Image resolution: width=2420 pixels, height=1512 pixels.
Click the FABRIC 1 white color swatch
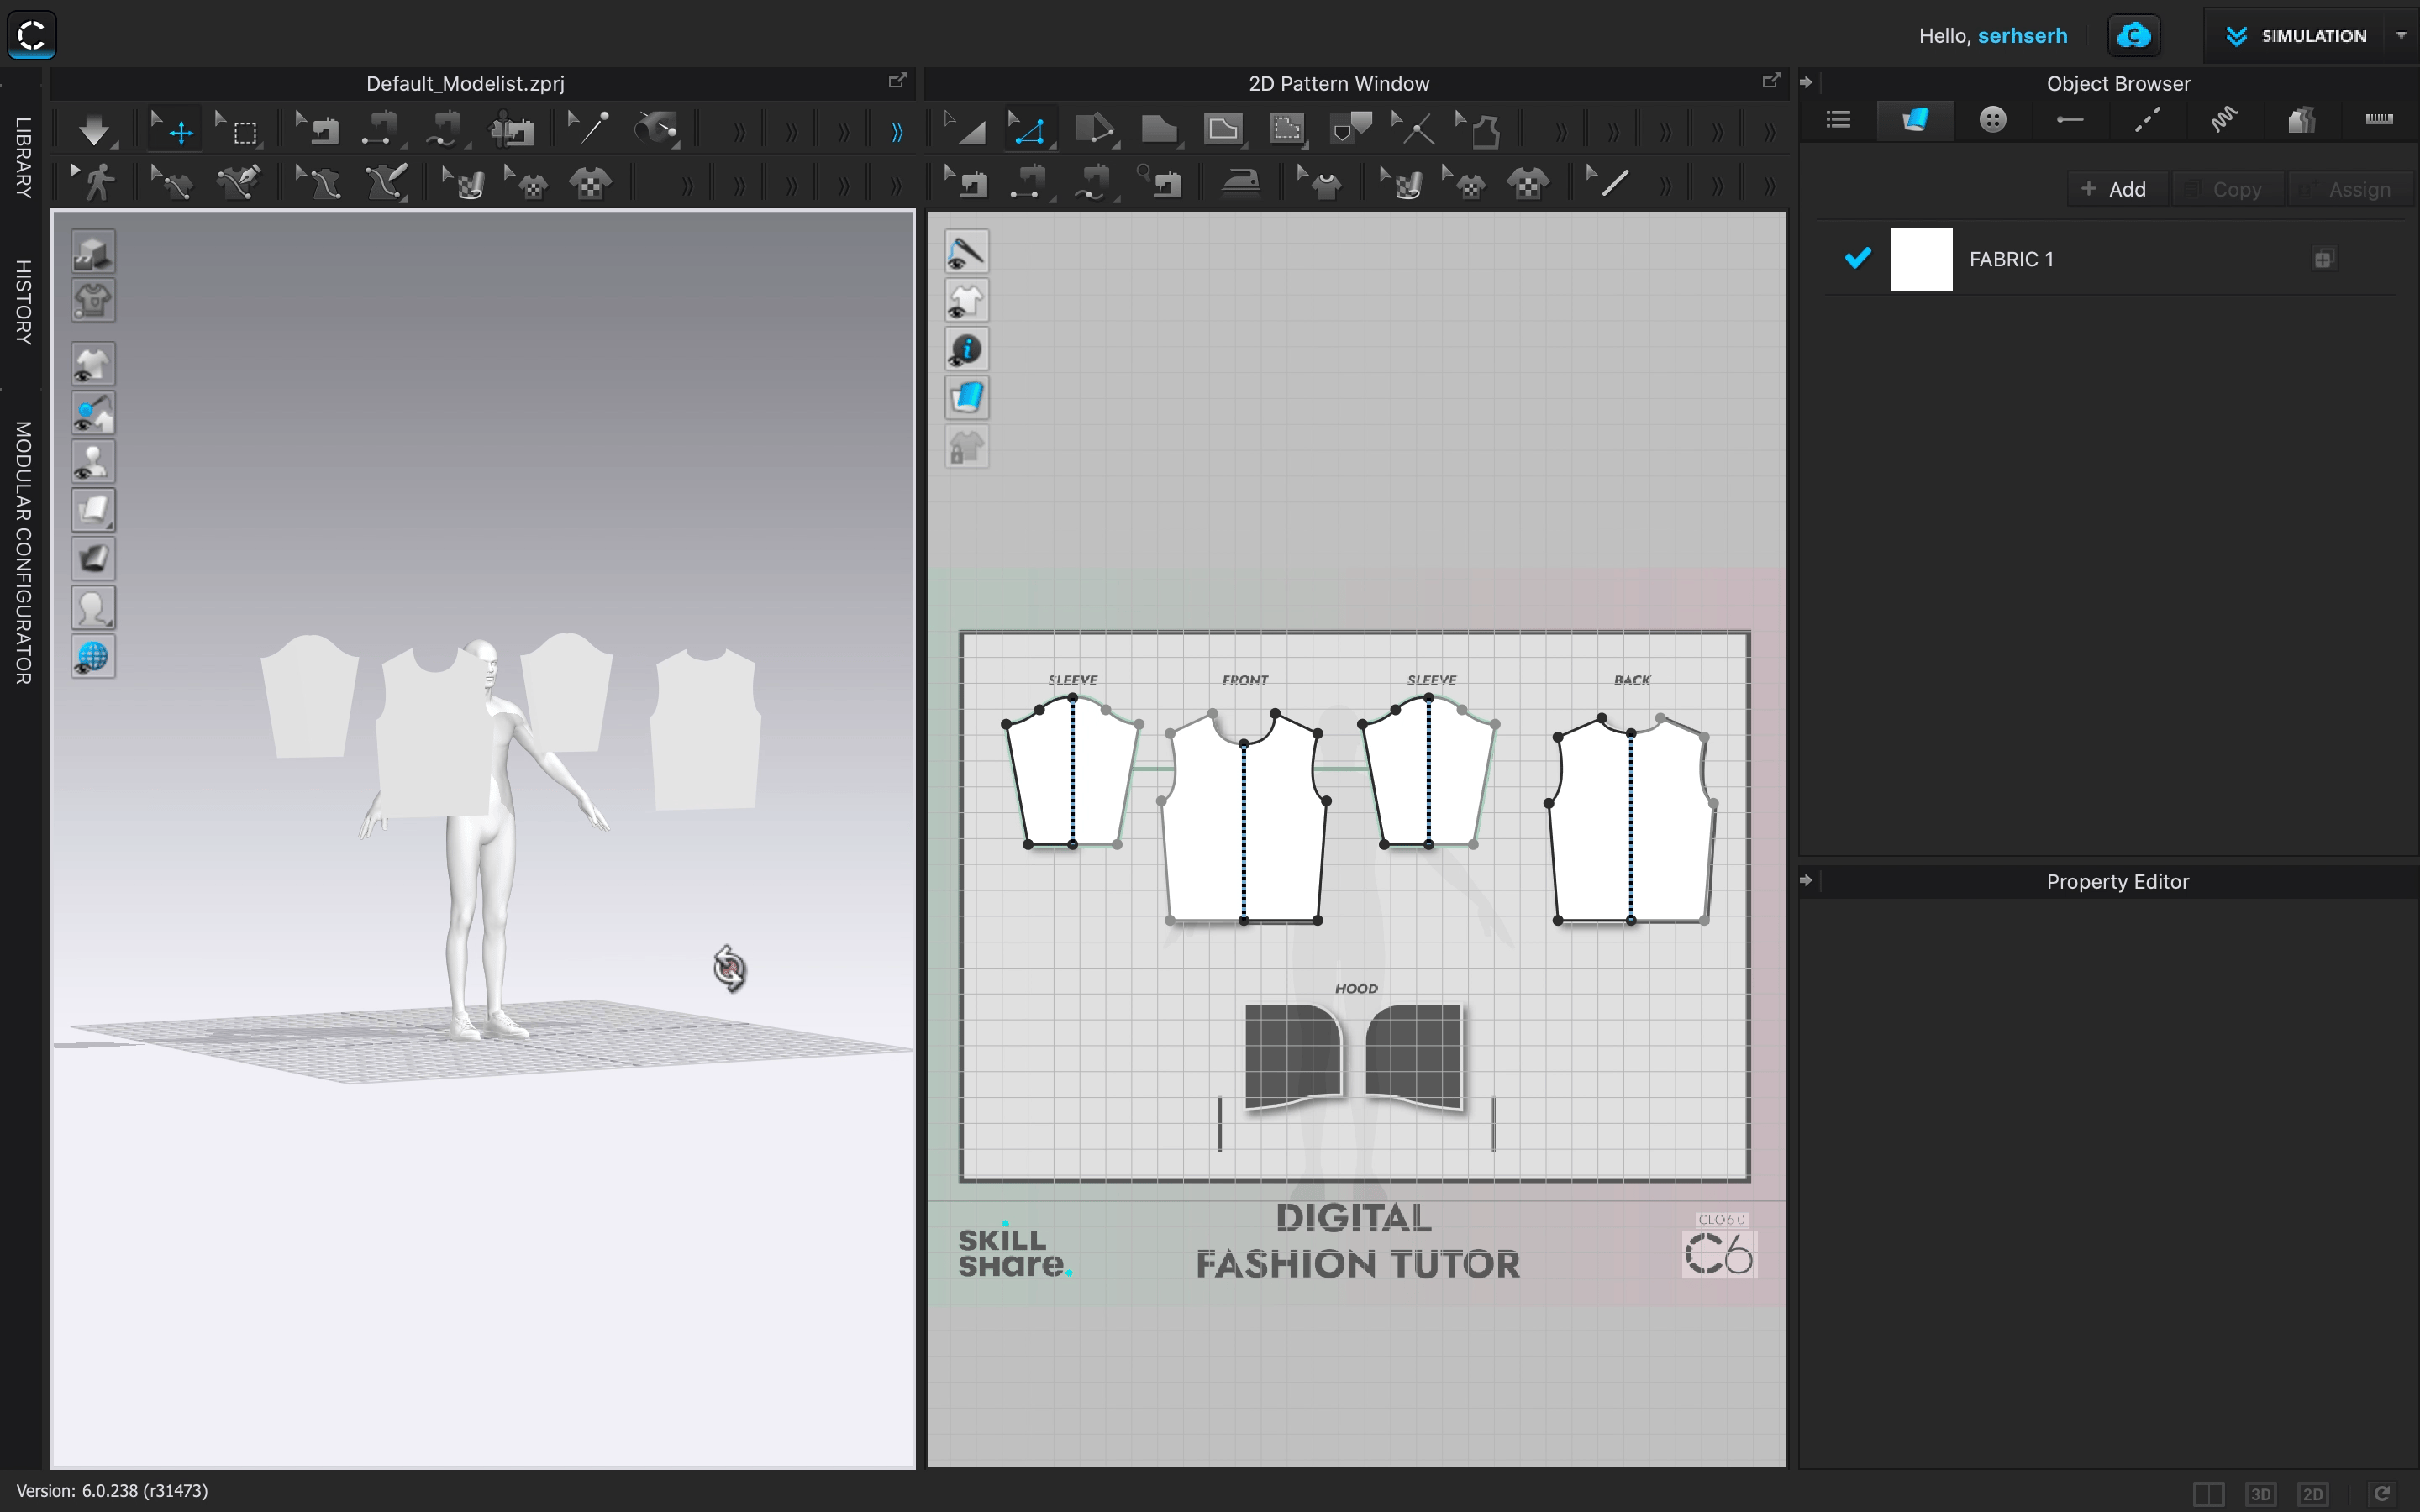(1920, 259)
